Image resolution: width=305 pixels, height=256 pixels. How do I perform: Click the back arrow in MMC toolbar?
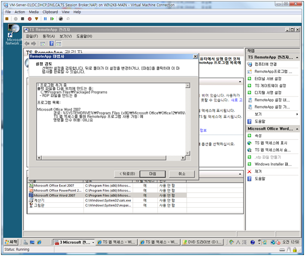[x=27, y=44]
